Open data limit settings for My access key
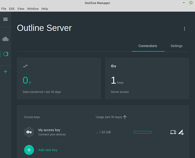 coord(181,132)
